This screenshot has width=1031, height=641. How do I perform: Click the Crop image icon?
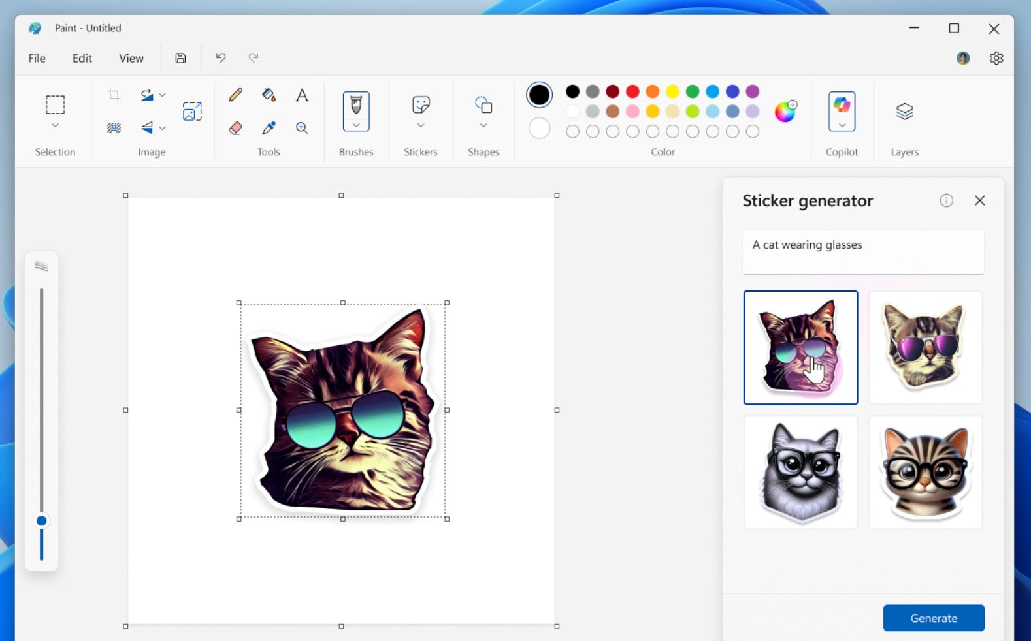pos(114,95)
